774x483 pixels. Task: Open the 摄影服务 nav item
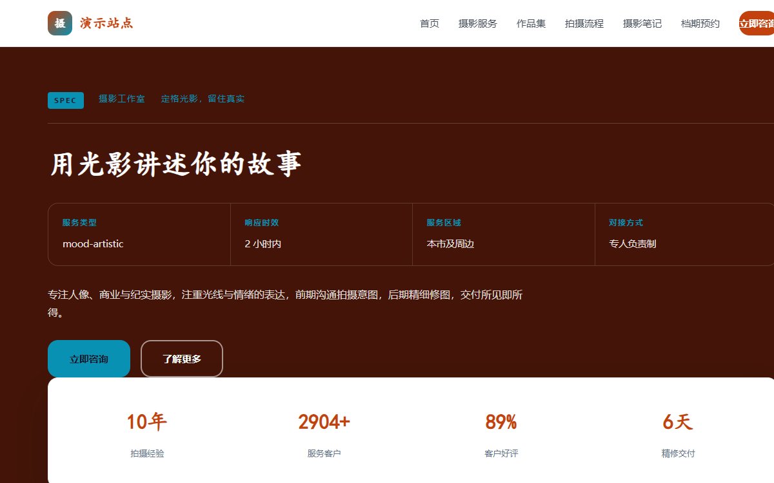pos(478,24)
